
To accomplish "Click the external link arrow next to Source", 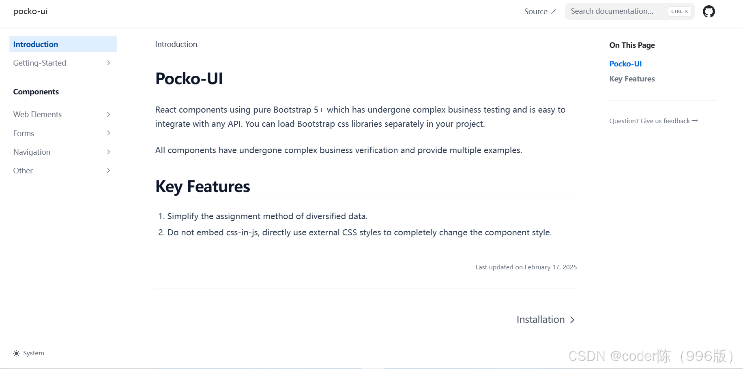I will point(554,11).
